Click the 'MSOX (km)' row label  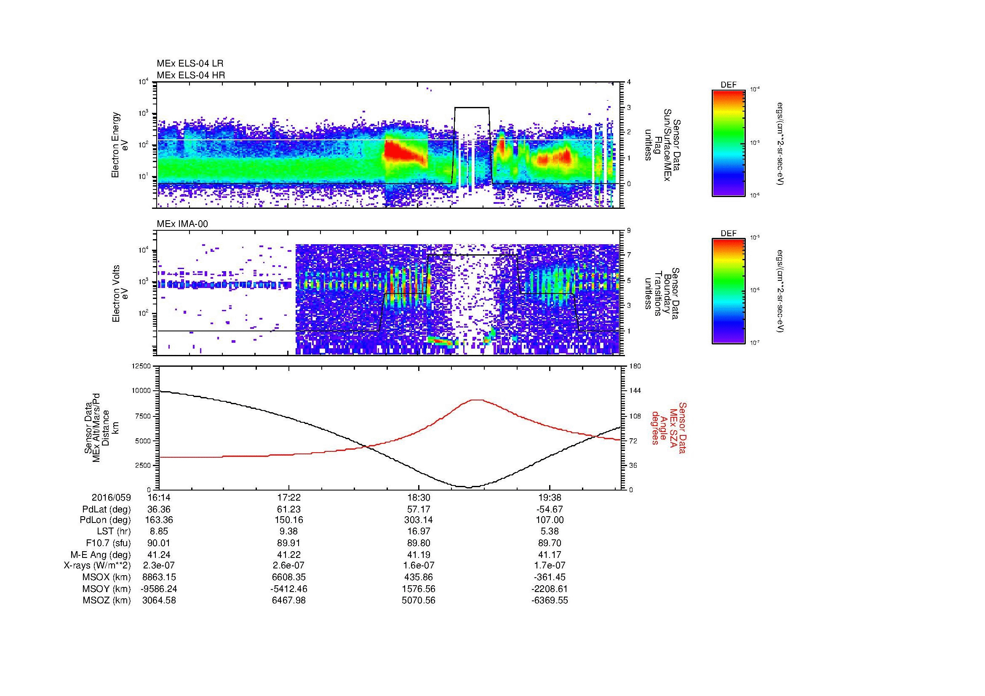pos(107,577)
